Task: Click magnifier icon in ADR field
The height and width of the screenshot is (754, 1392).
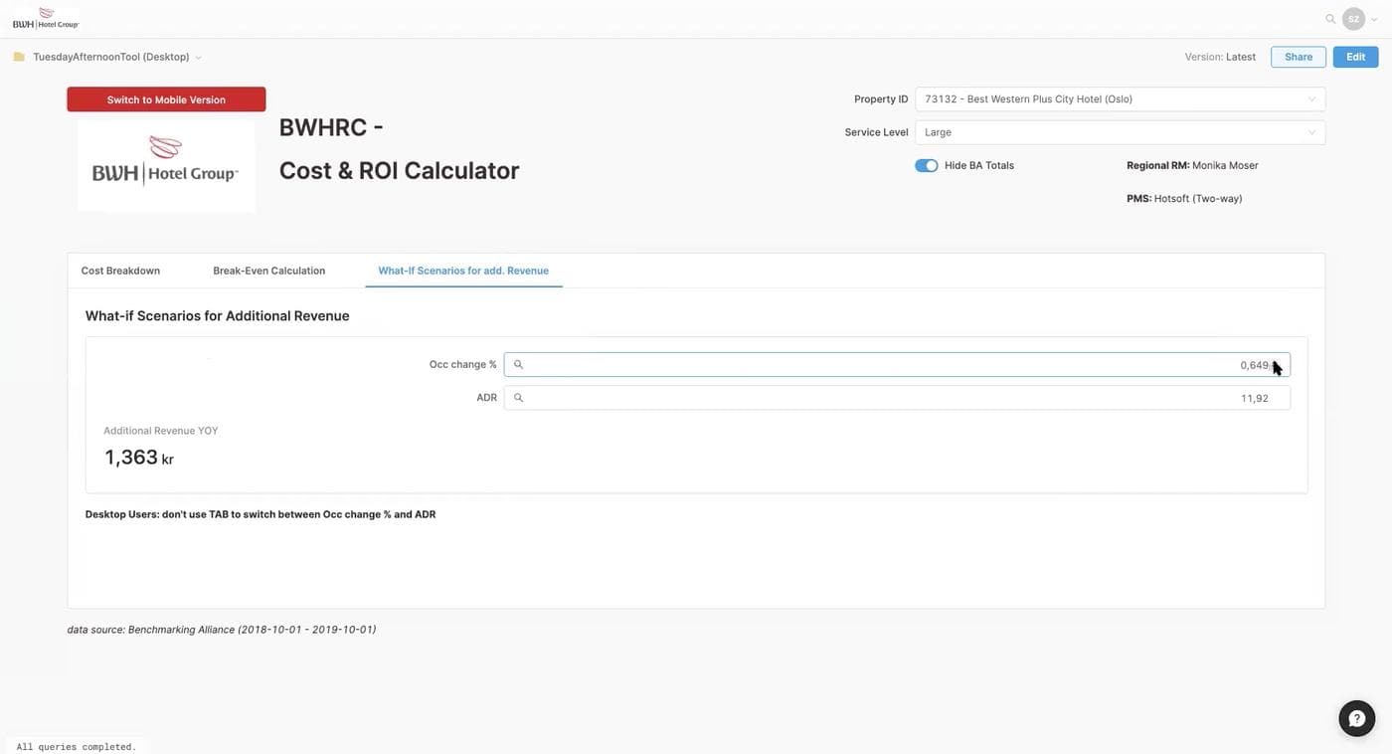Action: click(x=518, y=398)
